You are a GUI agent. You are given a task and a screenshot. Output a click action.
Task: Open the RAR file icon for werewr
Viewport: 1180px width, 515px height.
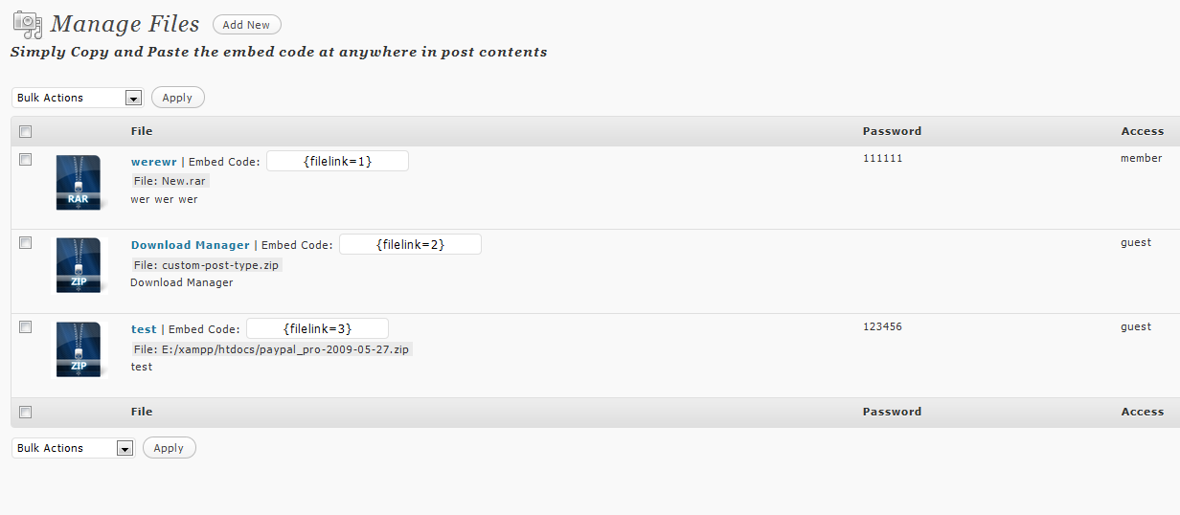click(x=79, y=184)
